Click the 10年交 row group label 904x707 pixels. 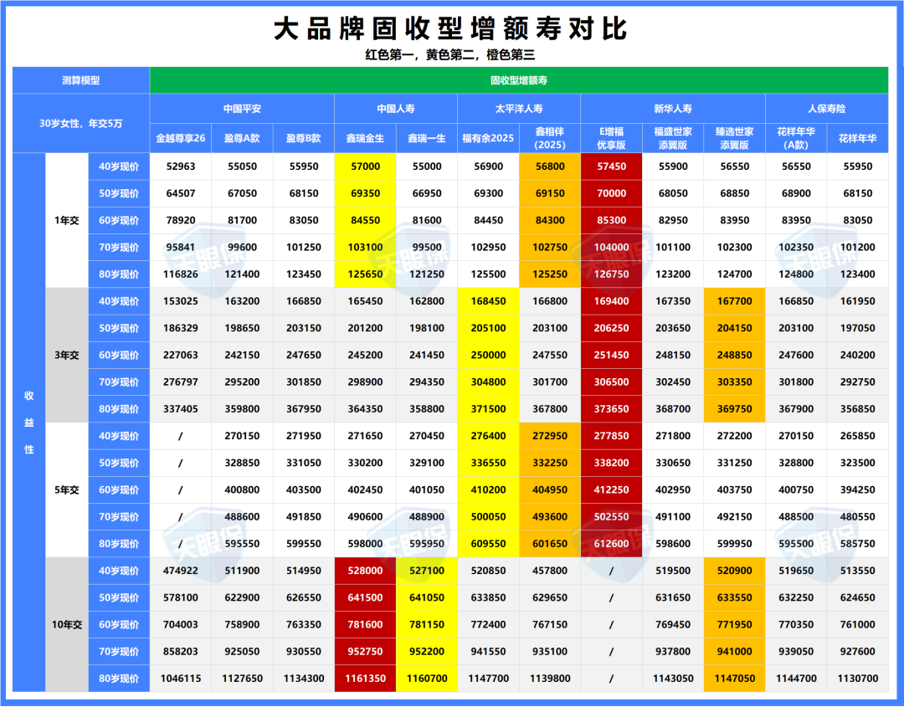pyautogui.click(x=66, y=624)
